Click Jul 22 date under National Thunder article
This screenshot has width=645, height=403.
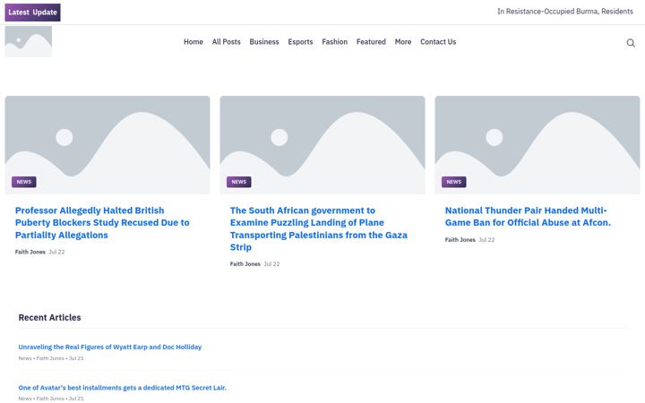coord(486,240)
